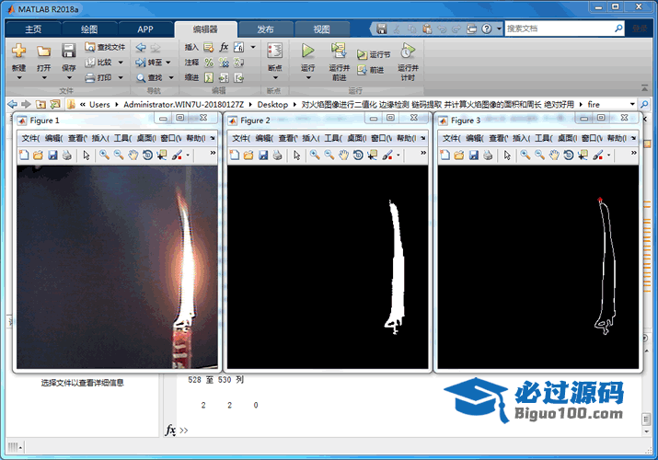Click the help question mark icon

[x=486, y=29]
